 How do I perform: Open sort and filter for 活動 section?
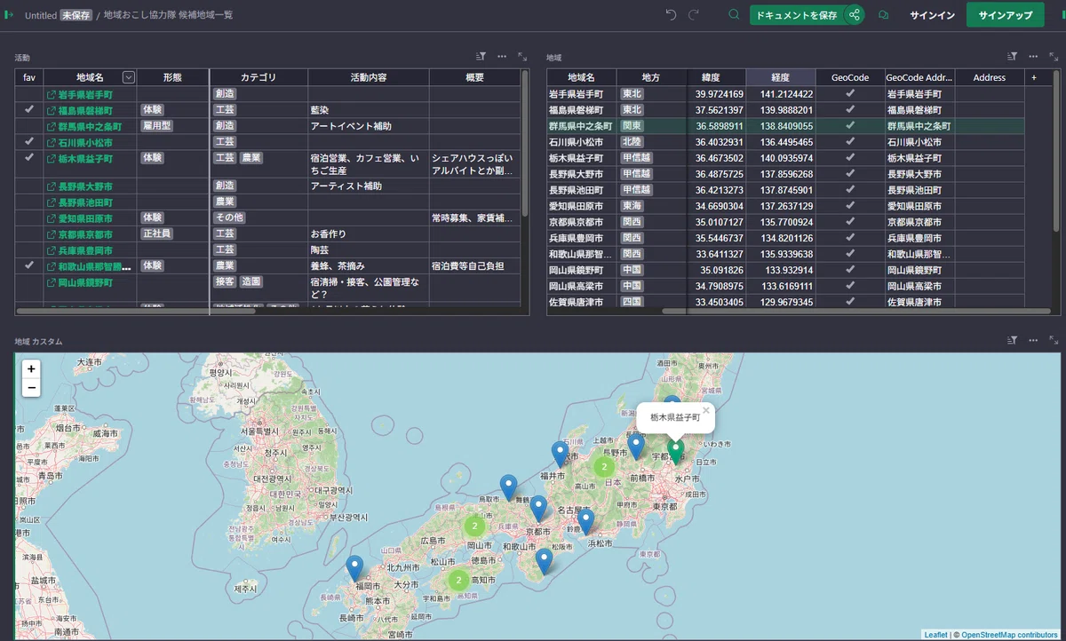[x=481, y=56]
